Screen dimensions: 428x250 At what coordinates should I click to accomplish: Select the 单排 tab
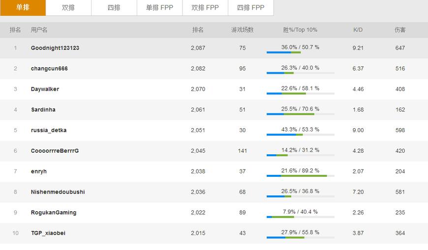(x=23, y=7)
